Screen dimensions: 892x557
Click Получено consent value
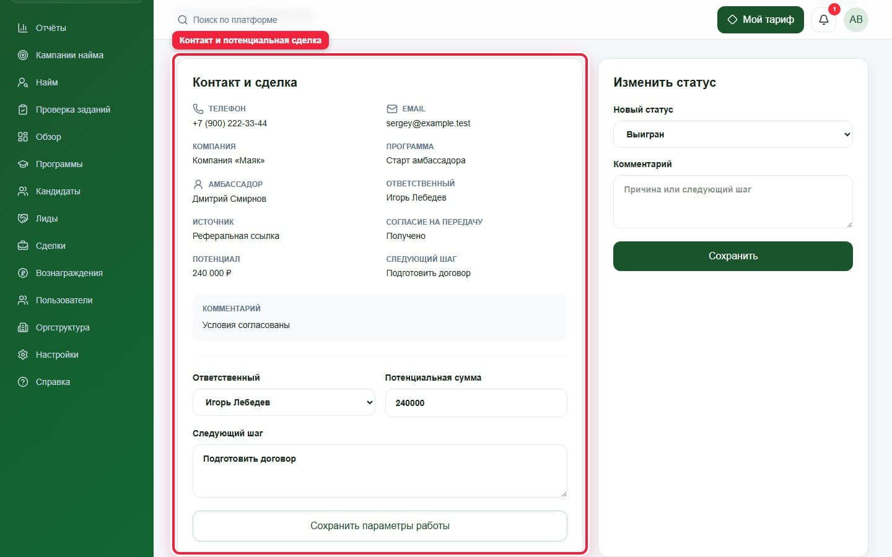pyautogui.click(x=406, y=236)
